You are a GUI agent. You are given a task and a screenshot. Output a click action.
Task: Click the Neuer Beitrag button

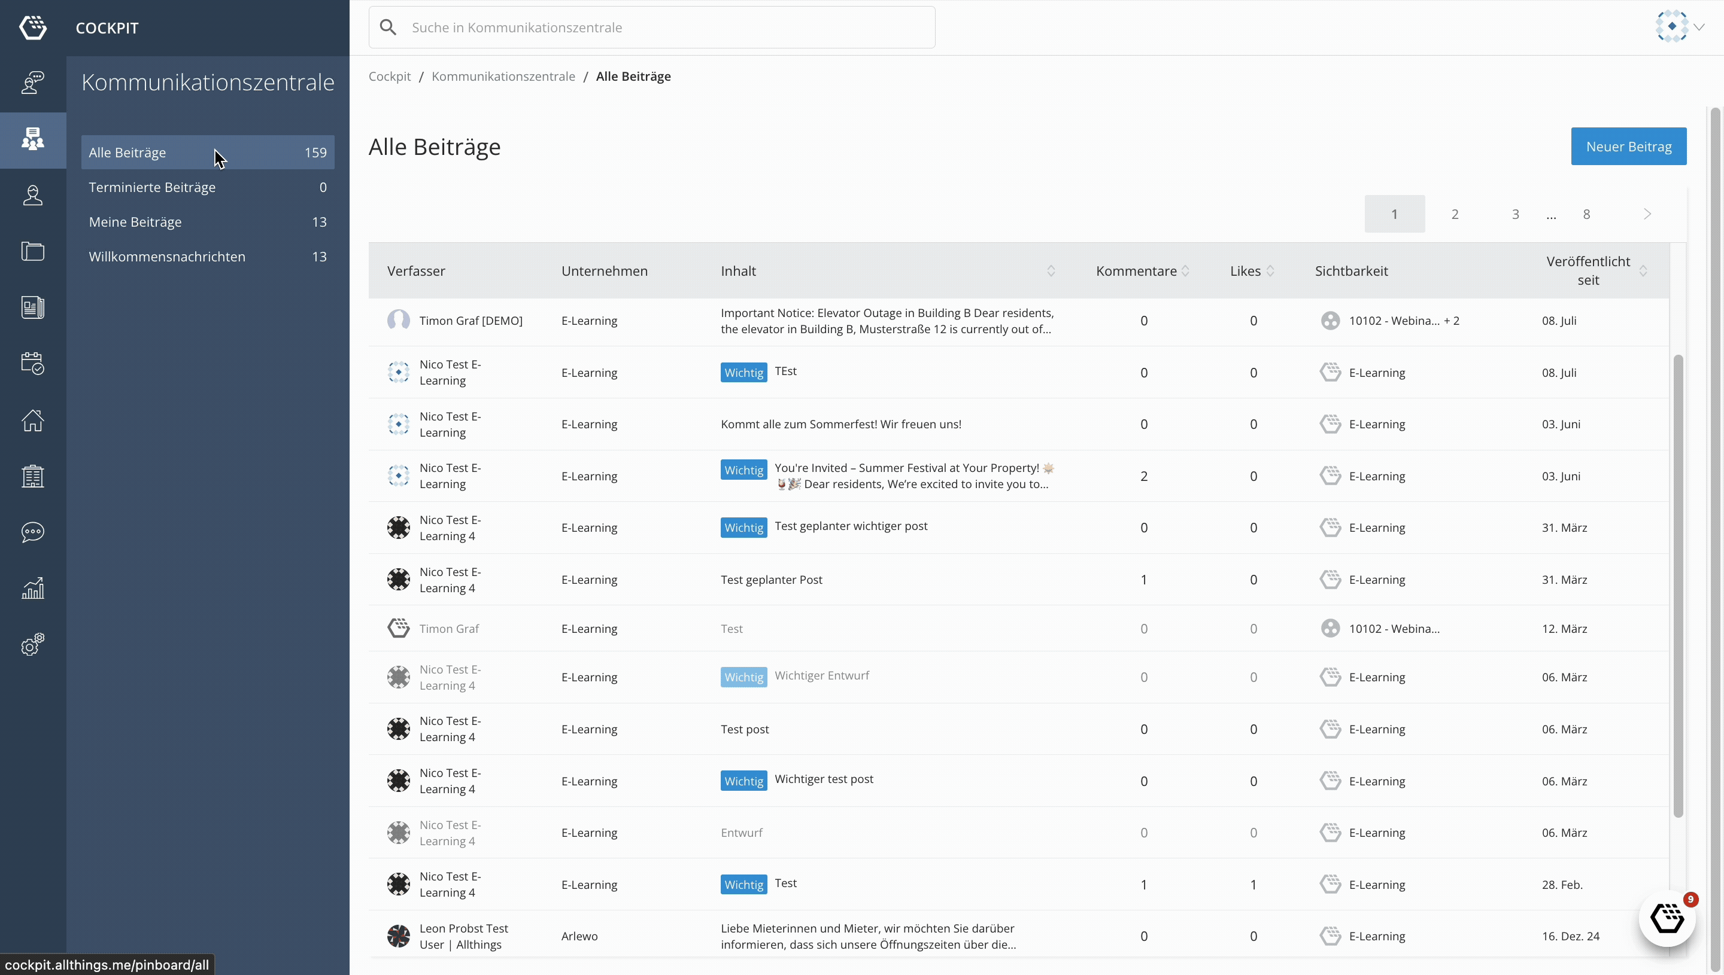point(1628,147)
